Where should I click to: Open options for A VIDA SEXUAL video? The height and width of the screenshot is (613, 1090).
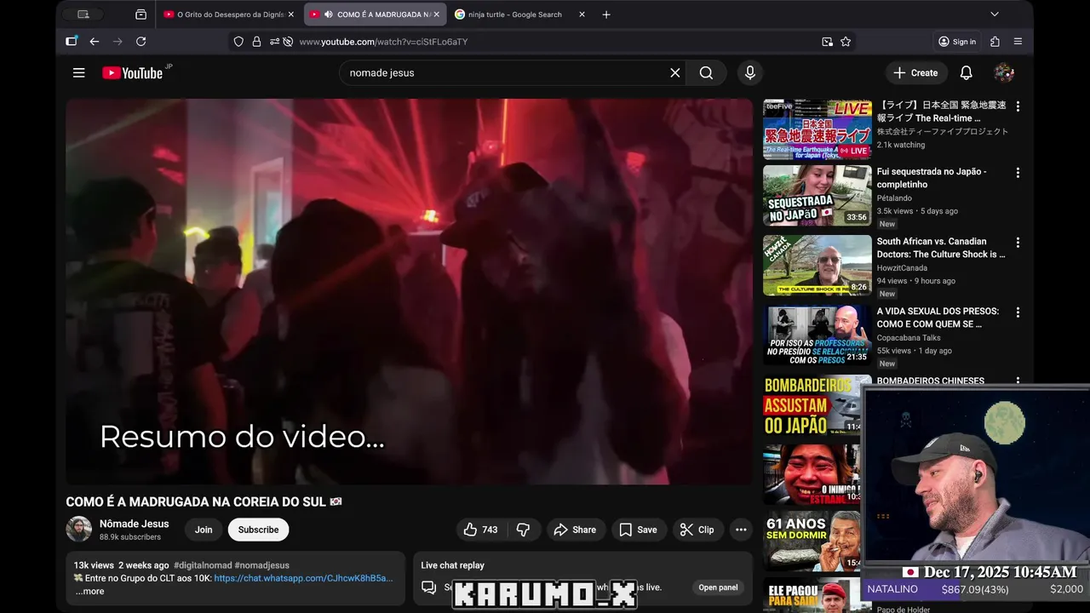coord(1018,312)
